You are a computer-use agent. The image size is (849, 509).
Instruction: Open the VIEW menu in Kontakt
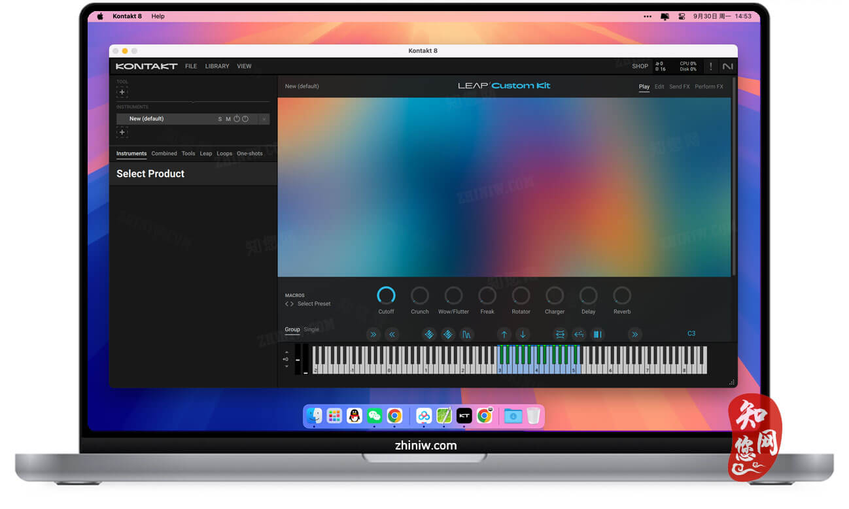244,66
